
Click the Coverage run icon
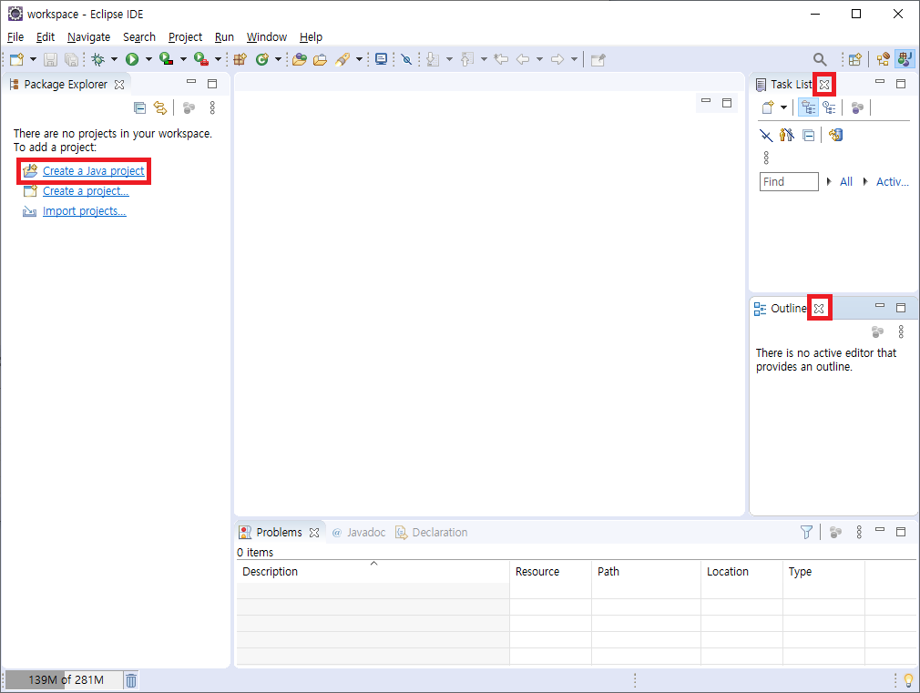(x=167, y=59)
